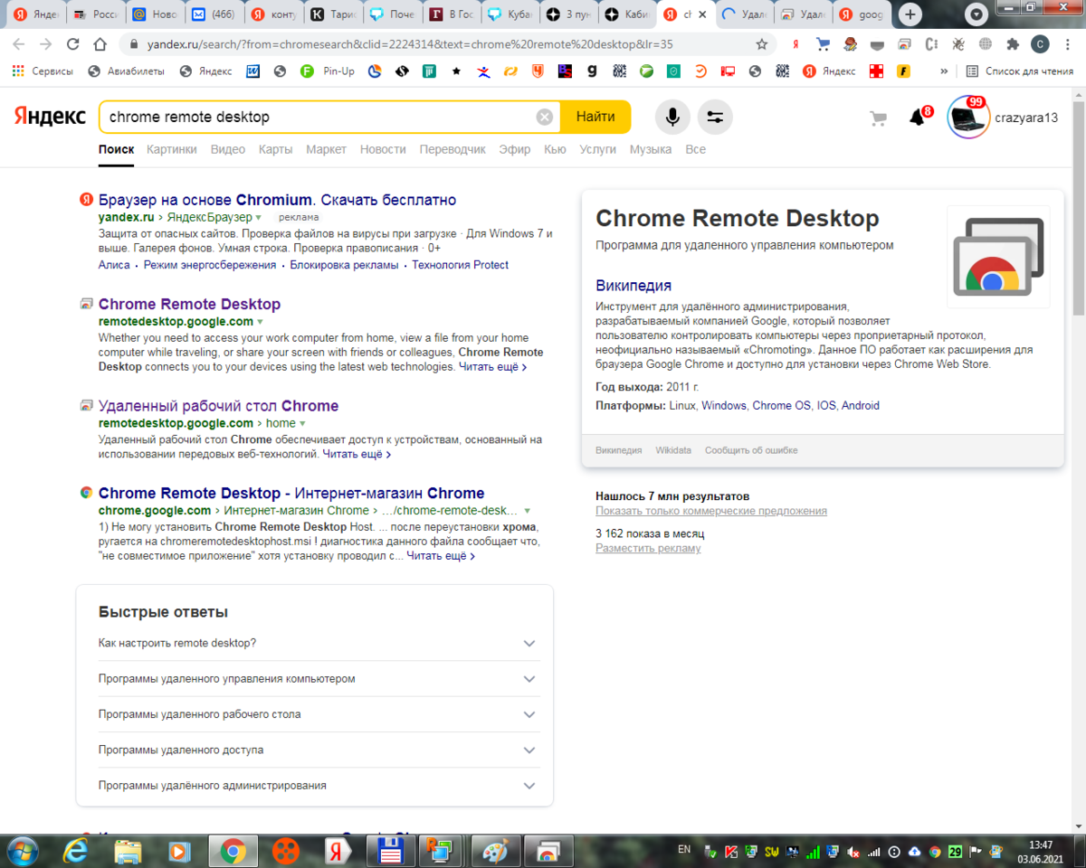Reload the page
Image resolution: width=1086 pixels, height=868 pixels.
pyautogui.click(x=73, y=44)
